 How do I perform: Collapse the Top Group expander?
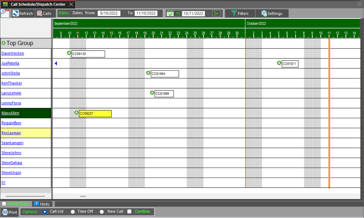(x=4, y=43)
